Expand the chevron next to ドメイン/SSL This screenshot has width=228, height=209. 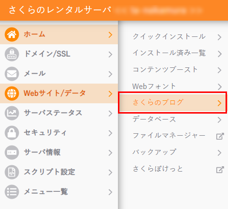(x=111, y=55)
